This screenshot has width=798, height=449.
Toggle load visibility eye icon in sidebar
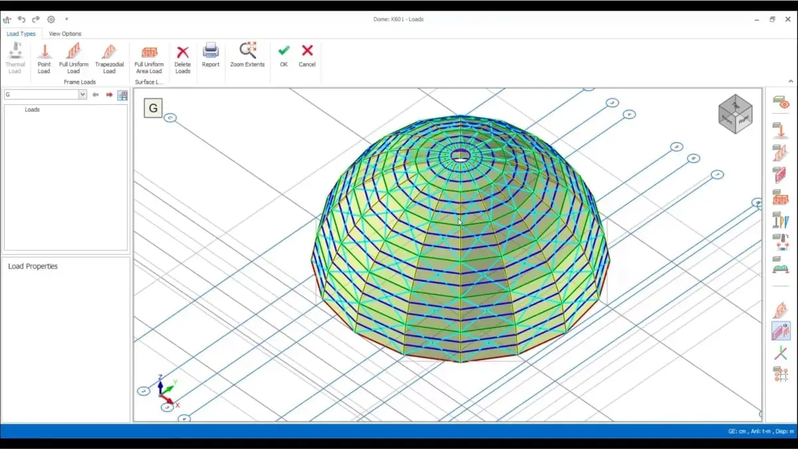click(x=781, y=103)
